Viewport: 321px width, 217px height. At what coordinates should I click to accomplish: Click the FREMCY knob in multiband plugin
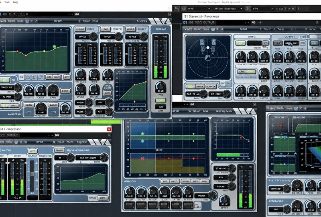212,195
